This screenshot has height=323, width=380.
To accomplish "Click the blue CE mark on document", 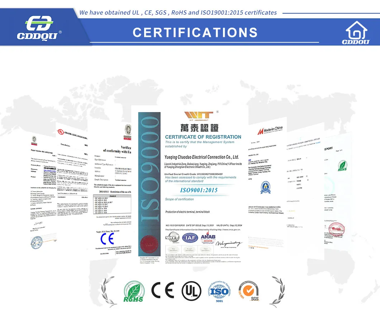I will pos(107,239).
